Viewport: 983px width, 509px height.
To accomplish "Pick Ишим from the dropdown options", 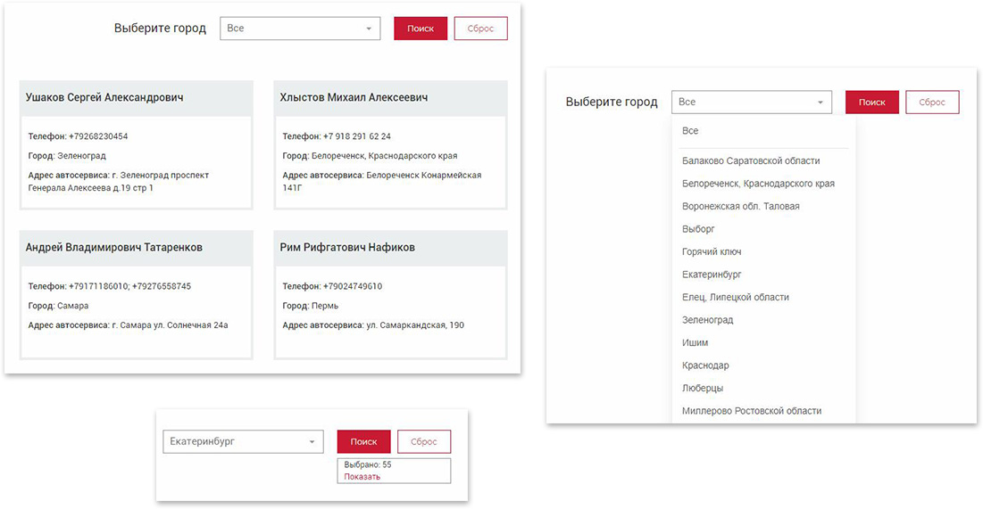I will pos(695,343).
